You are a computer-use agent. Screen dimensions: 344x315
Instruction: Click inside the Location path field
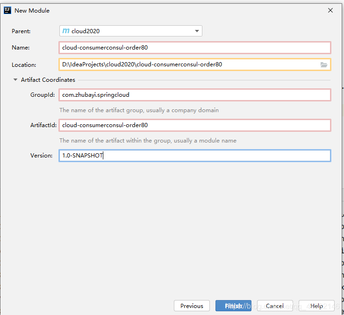pos(195,64)
